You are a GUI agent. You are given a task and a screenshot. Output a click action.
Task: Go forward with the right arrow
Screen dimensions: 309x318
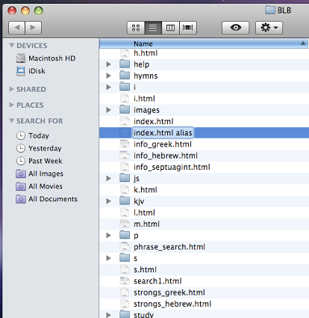pos(33,28)
